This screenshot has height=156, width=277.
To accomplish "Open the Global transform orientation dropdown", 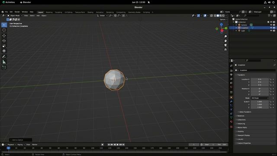I will (x=102, y=16).
